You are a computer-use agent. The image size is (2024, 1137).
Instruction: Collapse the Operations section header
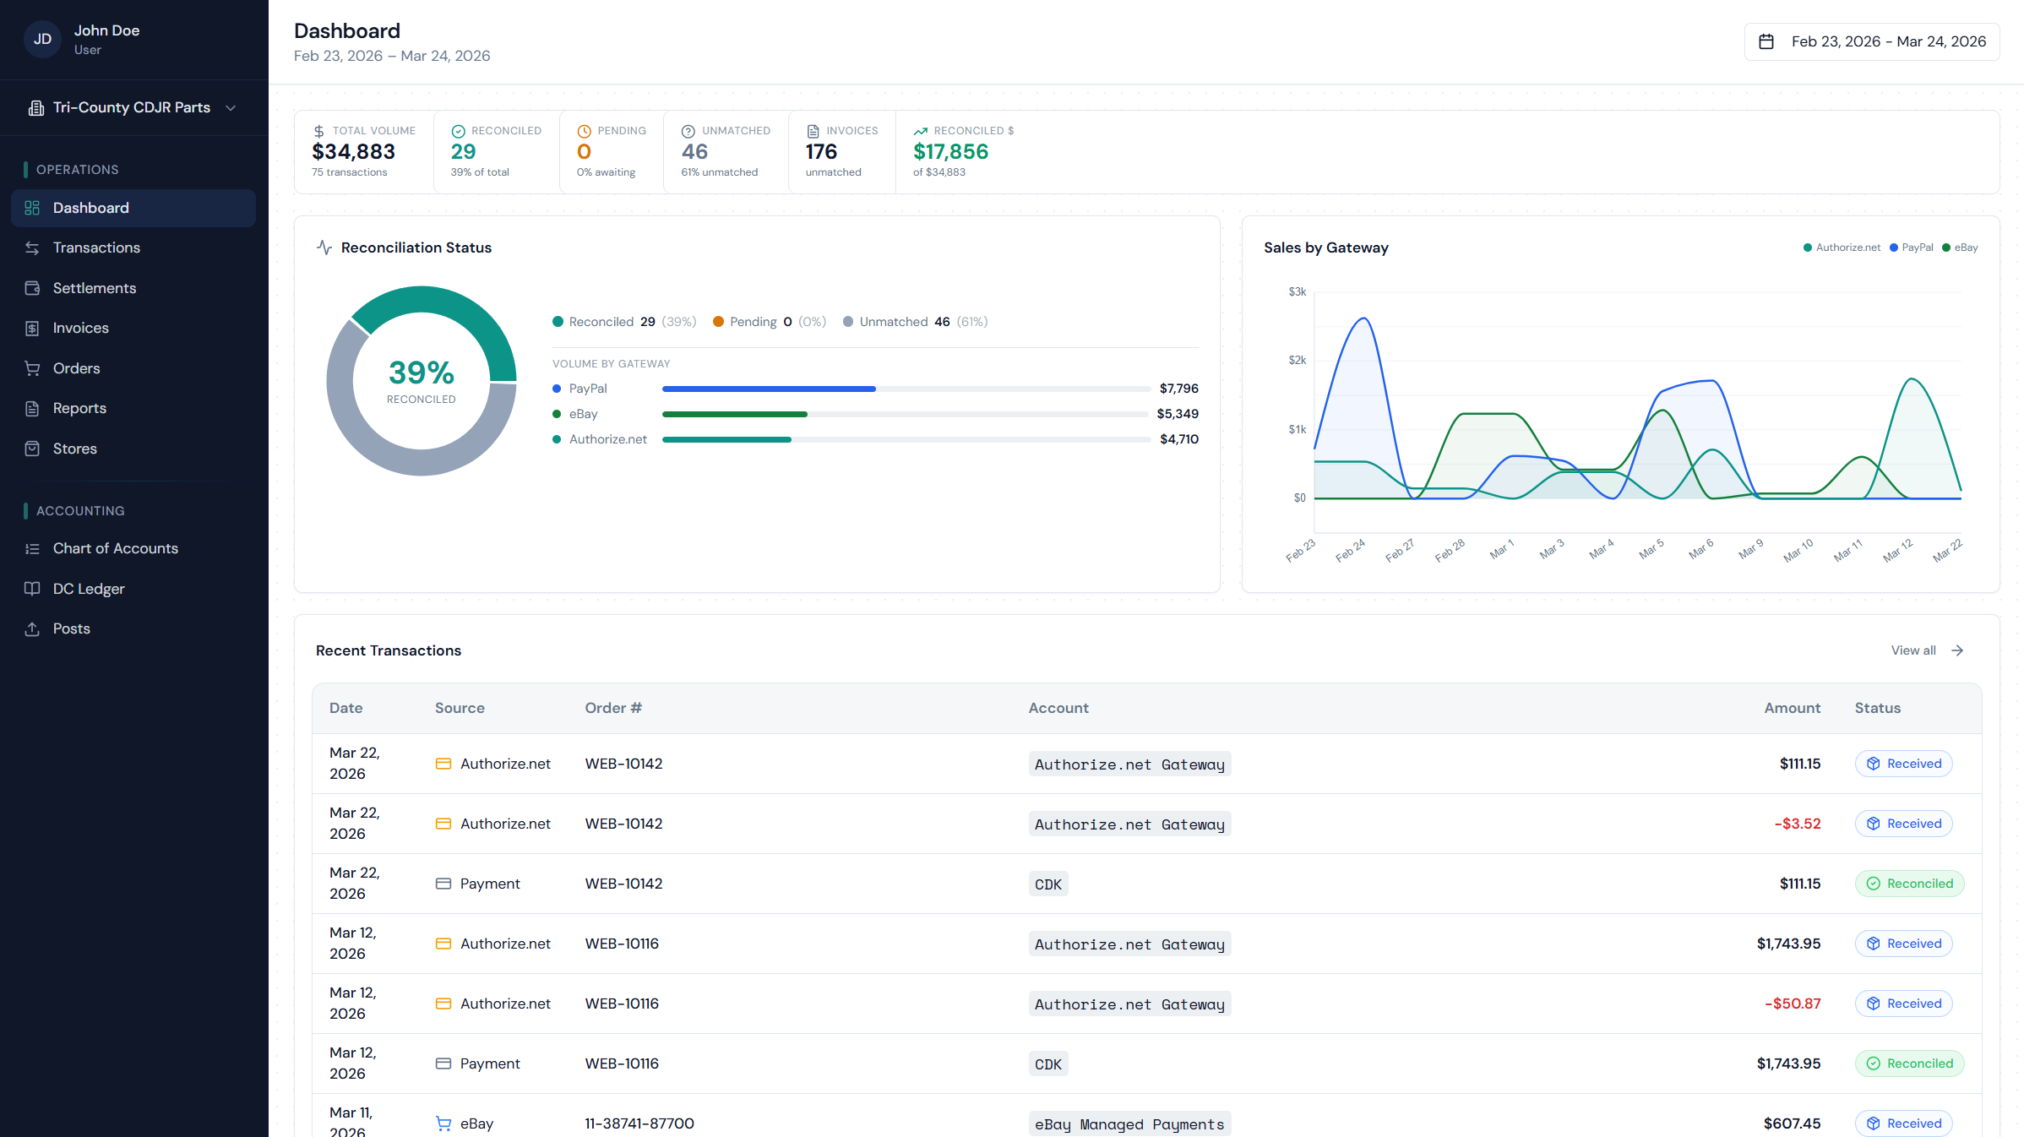(x=78, y=169)
